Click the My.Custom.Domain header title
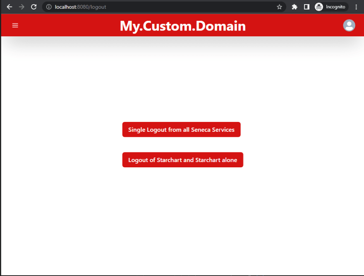 (183, 26)
